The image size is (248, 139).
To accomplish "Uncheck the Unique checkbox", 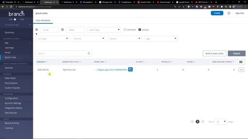I will [139, 30].
